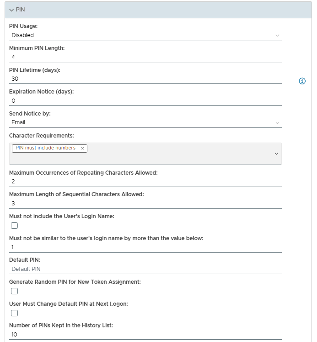Enable Must not include User's Login Name
This screenshot has height=342, width=317.
(x=15, y=226)
